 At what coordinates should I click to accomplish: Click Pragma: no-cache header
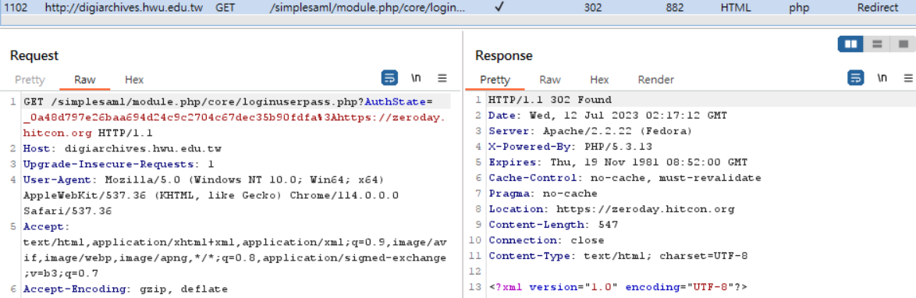click(543, 193)
